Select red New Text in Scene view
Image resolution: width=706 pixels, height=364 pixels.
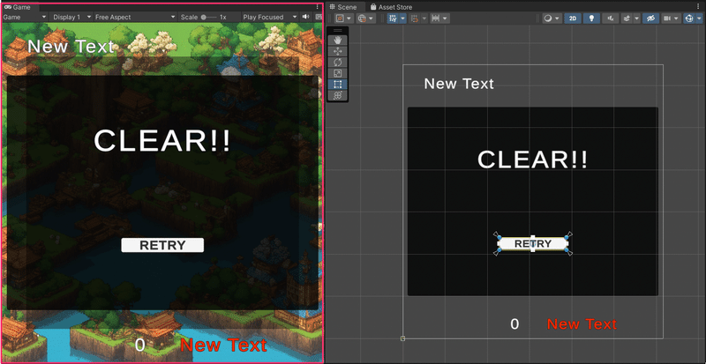[582, 324]
